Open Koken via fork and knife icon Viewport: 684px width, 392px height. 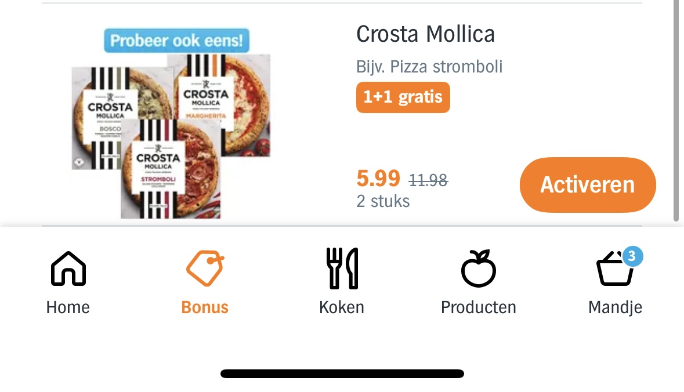pyautogui.click(x=342, y=268)
